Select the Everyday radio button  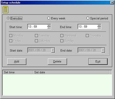[x=8, y=18]
